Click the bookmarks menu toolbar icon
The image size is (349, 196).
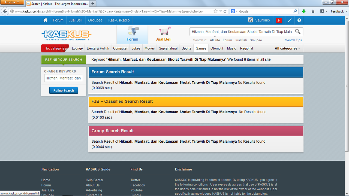[x=324, y=11]
